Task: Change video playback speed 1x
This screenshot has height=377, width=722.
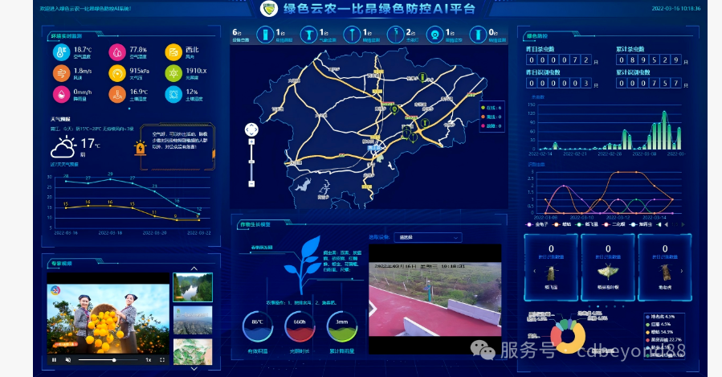Action: tap(149, 360)
